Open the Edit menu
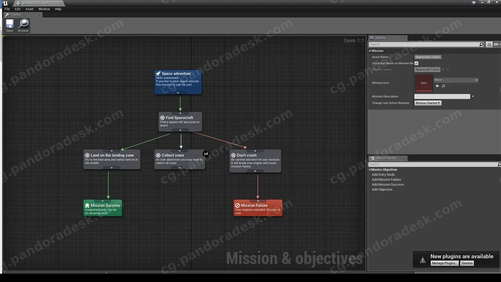This screenshot has width=501, height=282. pyautogui.click(x=18, y=9)
